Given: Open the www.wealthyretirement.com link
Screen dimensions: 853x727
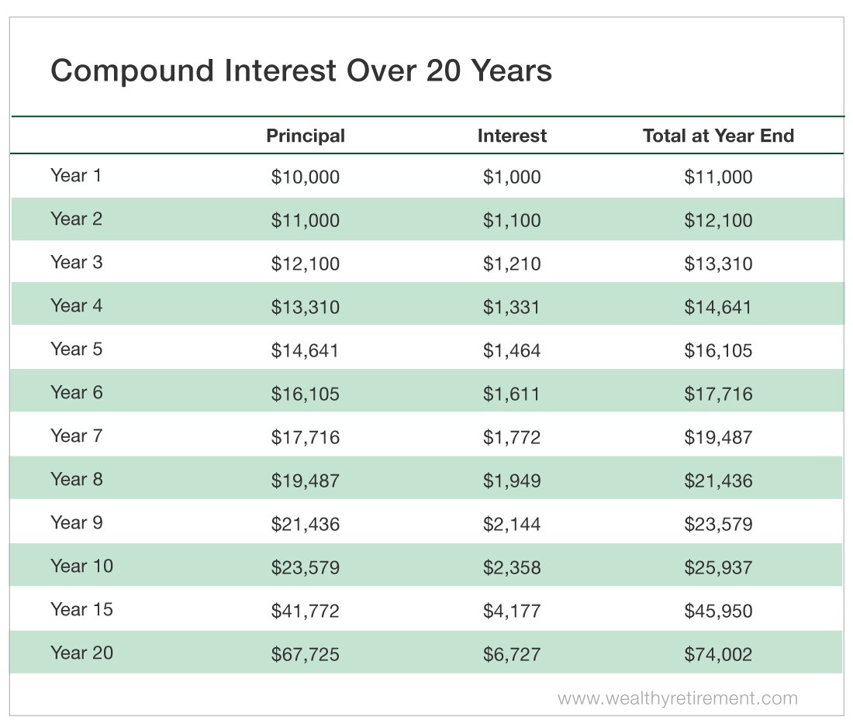Looking at the screenshot, I should pos(678,698).
